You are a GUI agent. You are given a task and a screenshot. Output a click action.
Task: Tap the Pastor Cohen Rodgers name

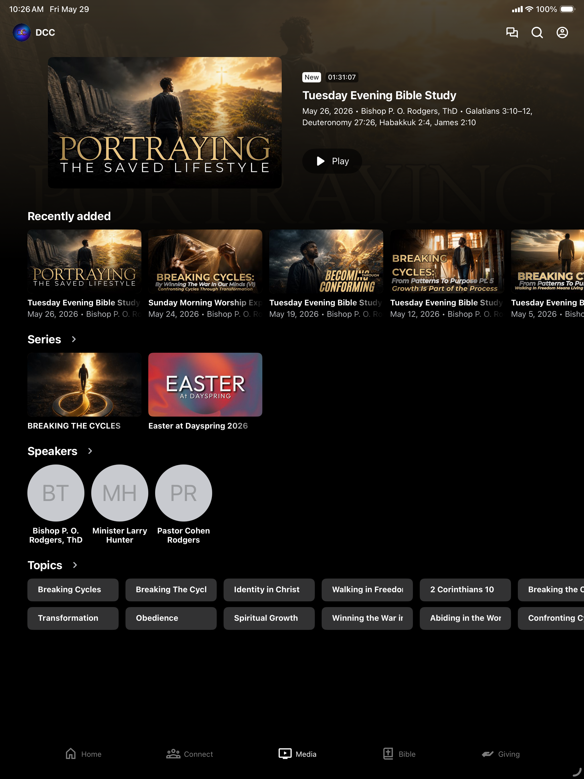pos(184,535)
